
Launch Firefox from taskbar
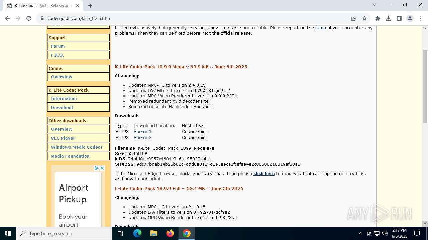click(x=170, y=233)
